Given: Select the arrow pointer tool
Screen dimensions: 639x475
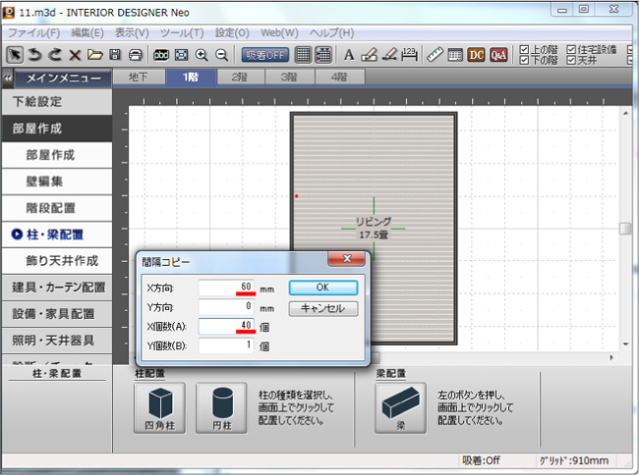Looking at the screenshot, I should pyautogui.click(x=16, y=54).
